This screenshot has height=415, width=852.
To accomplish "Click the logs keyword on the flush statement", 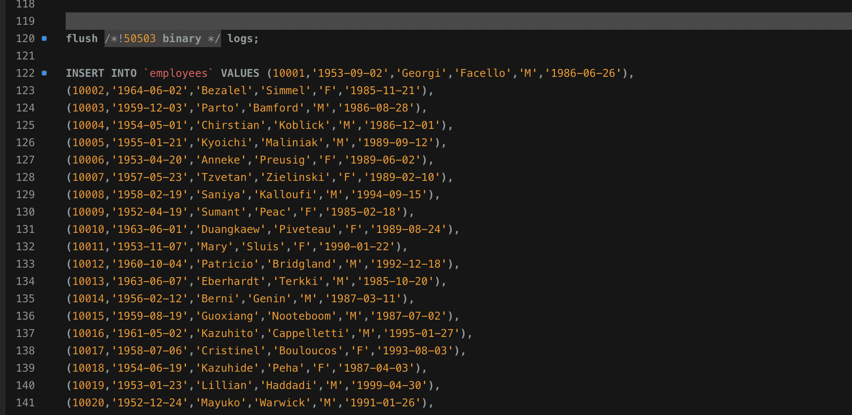I will pos(242,38).
